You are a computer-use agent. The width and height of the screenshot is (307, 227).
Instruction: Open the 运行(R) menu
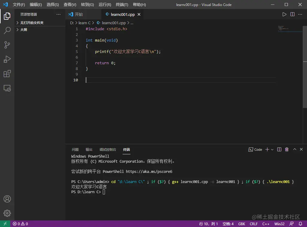[105, 4]
